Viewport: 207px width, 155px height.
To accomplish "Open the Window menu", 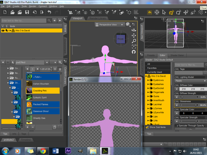I will pos(53,6).
